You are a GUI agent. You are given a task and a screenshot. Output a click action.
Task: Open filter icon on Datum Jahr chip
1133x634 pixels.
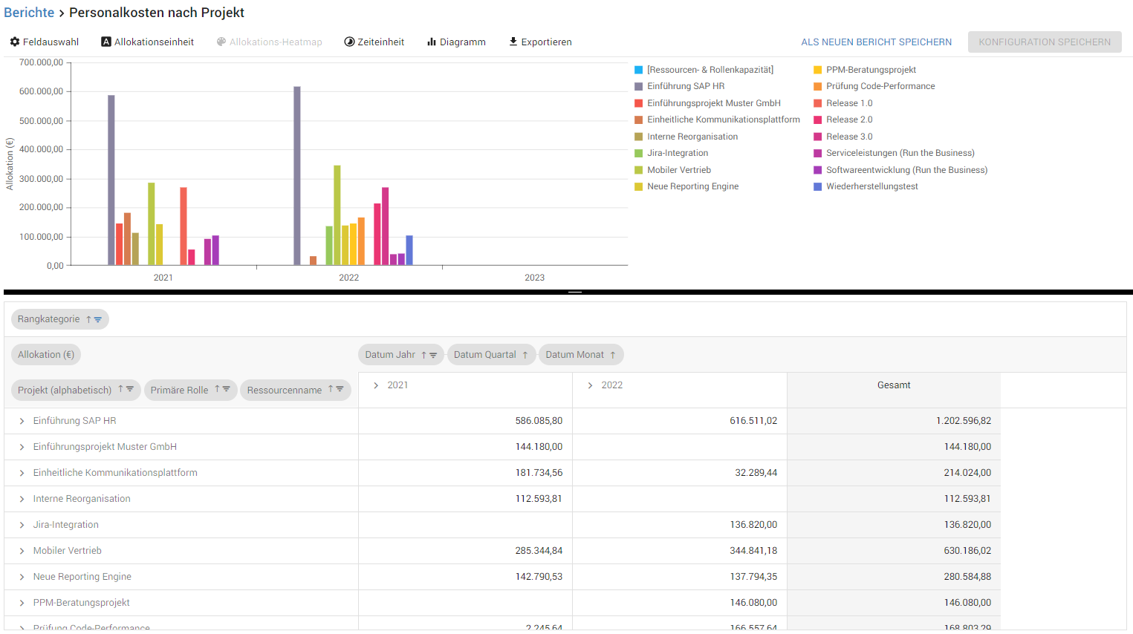pyautogui.click(x=433, y=355)
